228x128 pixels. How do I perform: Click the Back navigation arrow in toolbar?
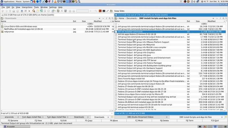click(x=2, y=11)
